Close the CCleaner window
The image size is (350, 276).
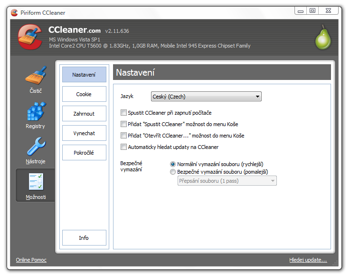[x=328, y=11]
